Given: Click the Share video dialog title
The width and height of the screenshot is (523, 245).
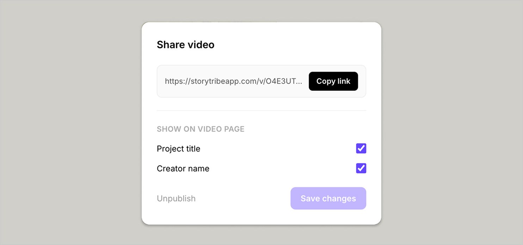Looking at the screenshot, I should [x=185, y=45].
